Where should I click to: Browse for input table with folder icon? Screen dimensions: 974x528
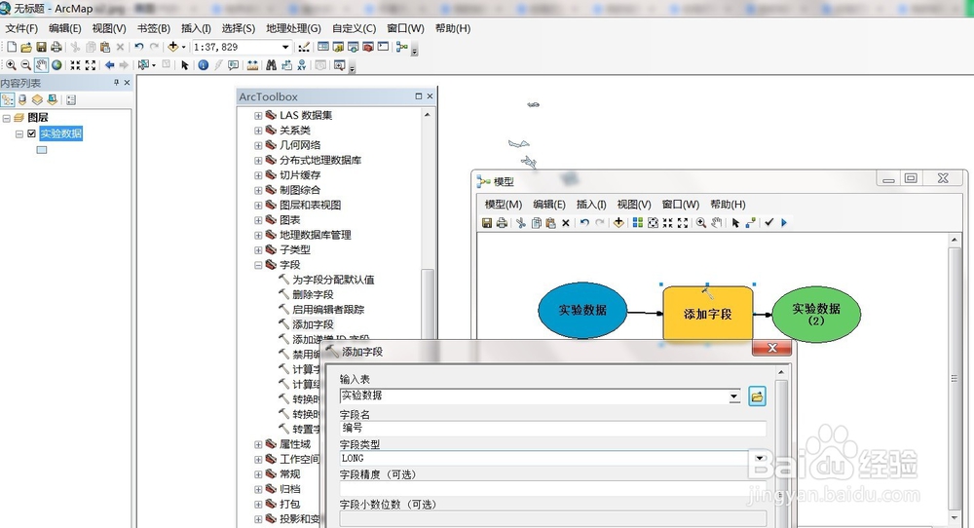(757, 396)
